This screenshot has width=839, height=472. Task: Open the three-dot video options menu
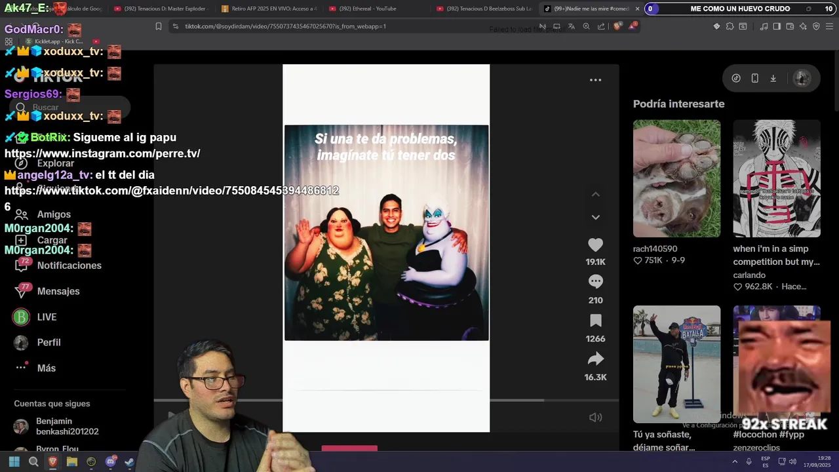[595, 80]
